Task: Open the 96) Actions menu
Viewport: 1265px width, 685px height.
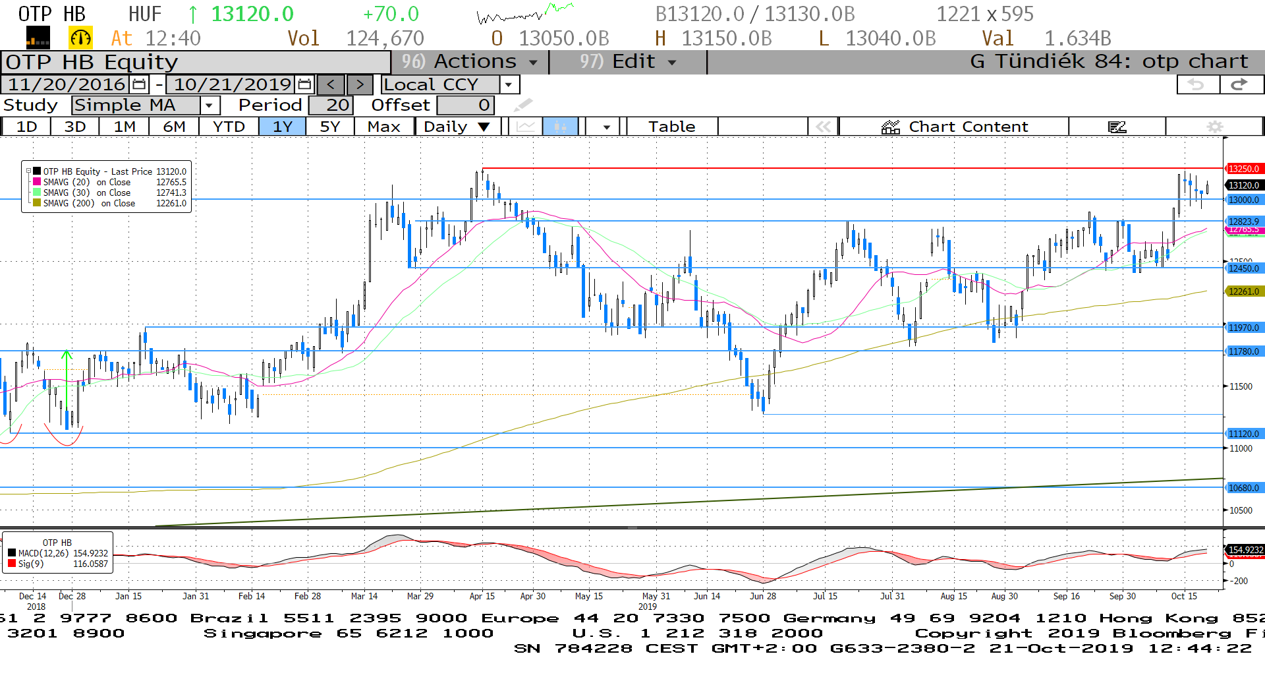Action: coord(470,62)
